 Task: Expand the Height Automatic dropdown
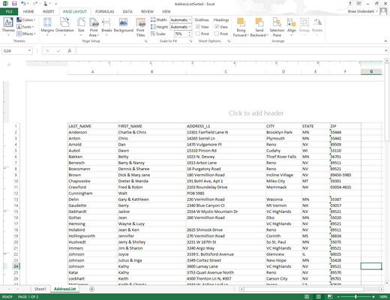point(181,27)
